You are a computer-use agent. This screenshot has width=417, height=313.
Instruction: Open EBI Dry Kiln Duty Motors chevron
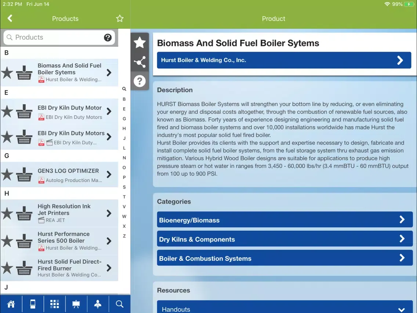(x=109, y=137)
